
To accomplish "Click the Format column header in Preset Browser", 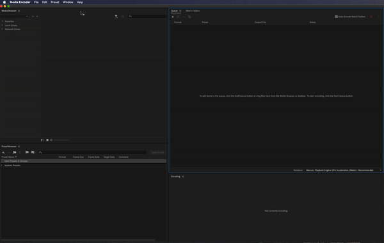I will [62, 157].
